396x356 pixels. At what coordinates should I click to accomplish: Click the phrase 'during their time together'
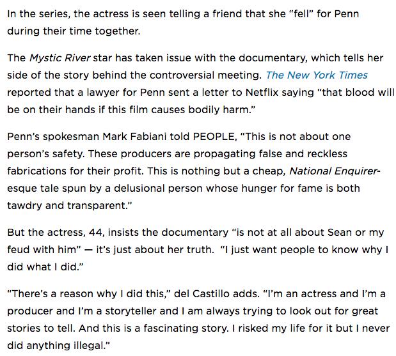(x=73, y=31)
